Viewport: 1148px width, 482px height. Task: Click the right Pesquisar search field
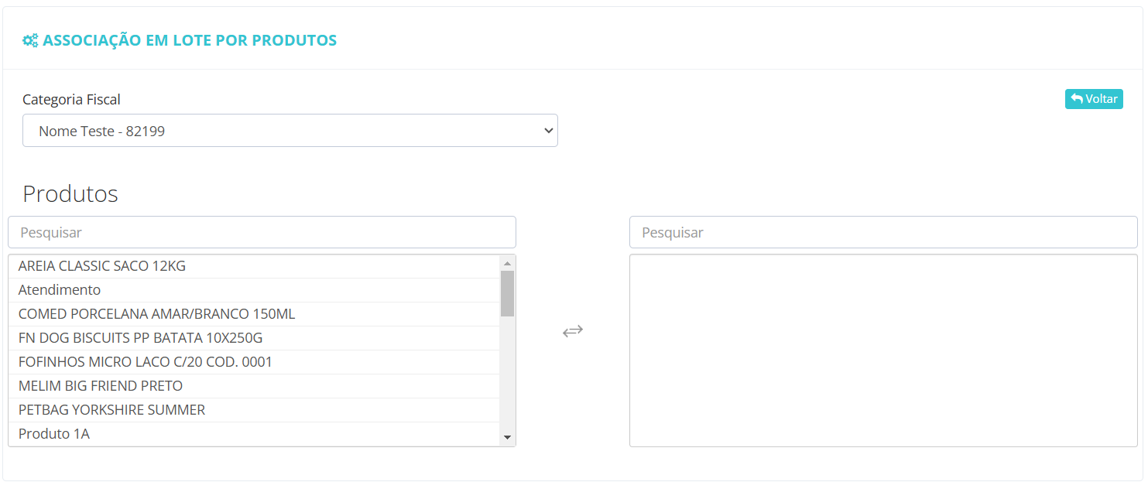click(x=883, y=232)
